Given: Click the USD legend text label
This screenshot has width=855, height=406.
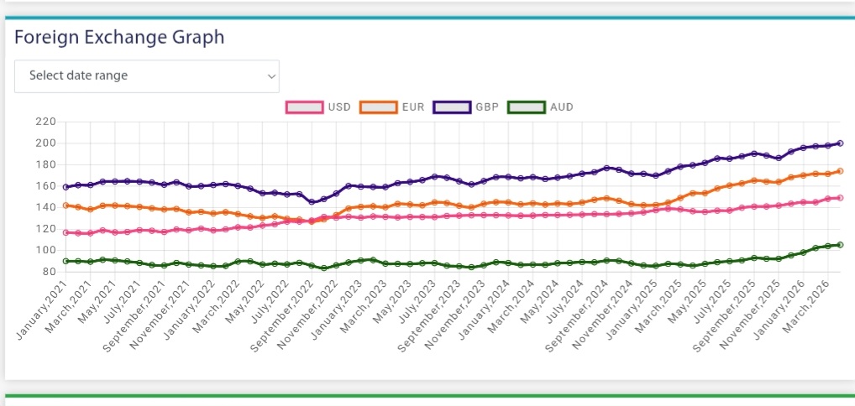Looking at the screenshot, I should pos(340,107).
